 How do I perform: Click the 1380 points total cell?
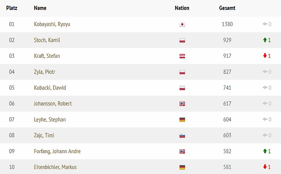(x=227, y=24)
